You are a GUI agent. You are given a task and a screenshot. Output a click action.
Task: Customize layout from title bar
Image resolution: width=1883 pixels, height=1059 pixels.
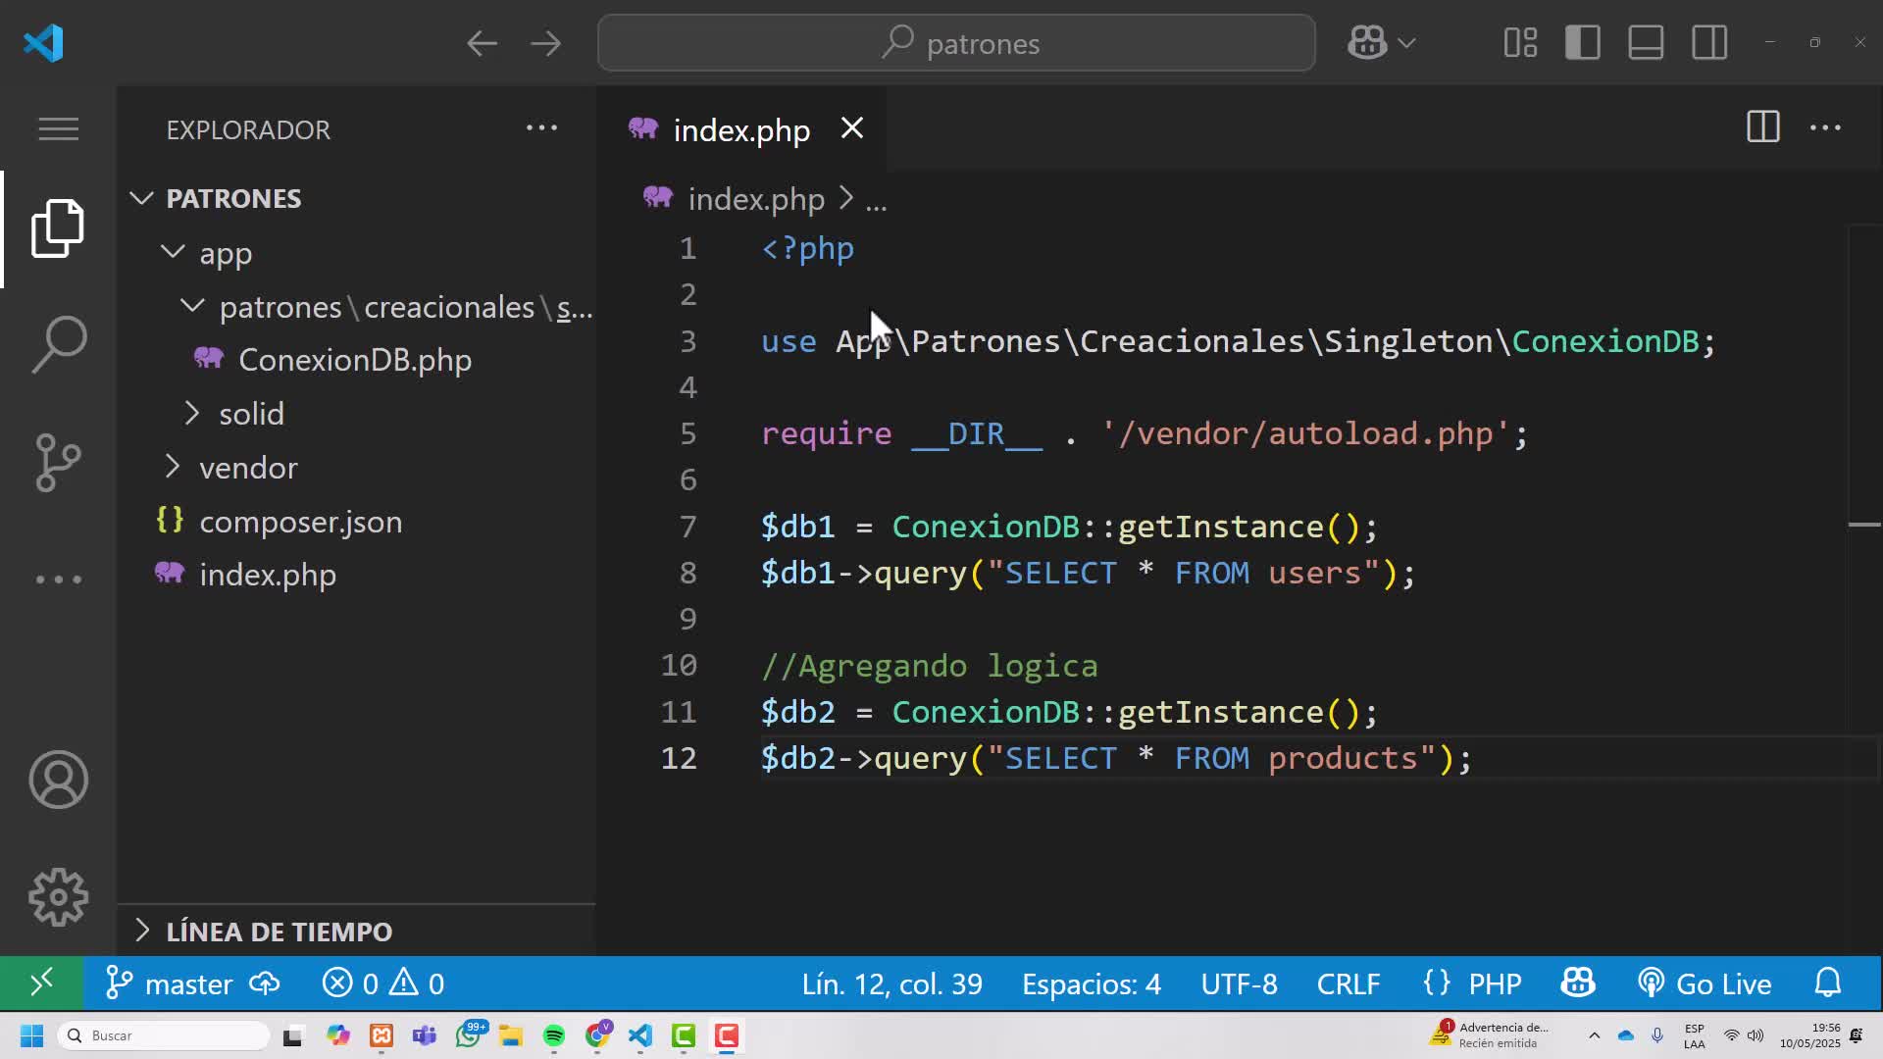tap(1520, 43)
